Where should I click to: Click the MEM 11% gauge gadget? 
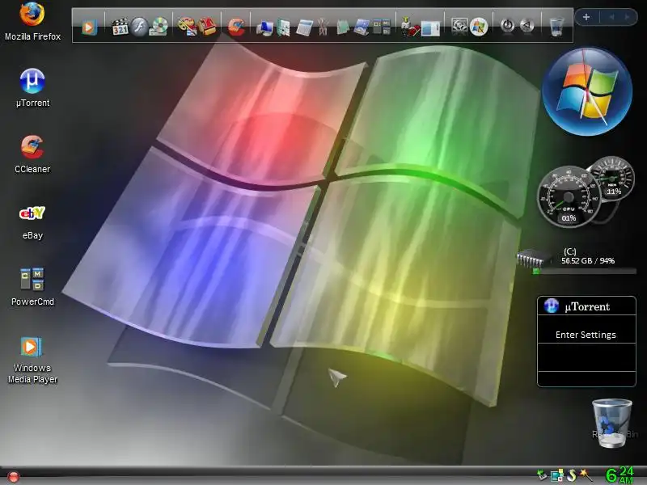612,178
